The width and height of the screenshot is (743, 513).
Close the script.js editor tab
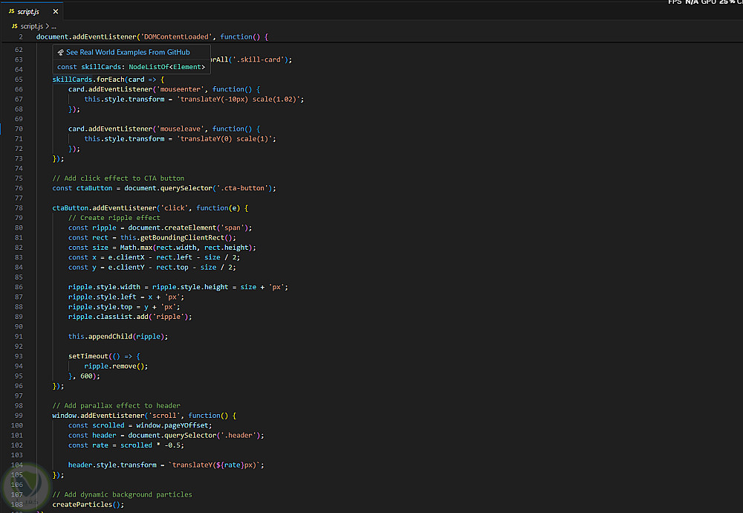tap(56, 12)
